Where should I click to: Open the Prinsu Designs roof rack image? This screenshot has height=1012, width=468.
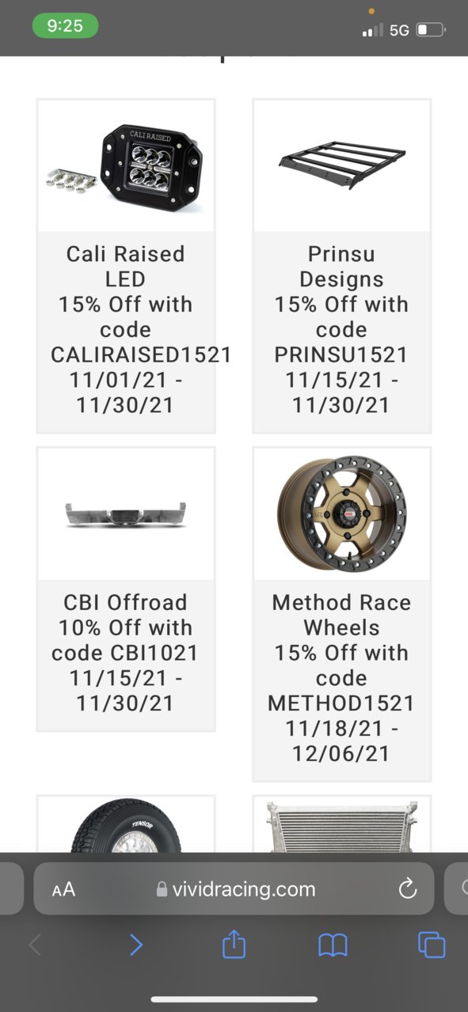click(x=342, y=166)
